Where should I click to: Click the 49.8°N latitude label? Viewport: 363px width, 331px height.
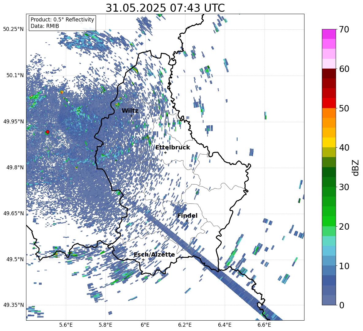15,167
